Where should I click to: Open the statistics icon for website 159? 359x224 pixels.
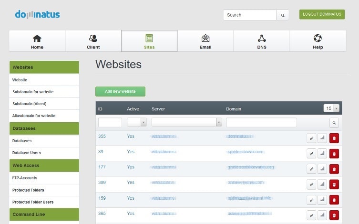coord(323,199)
